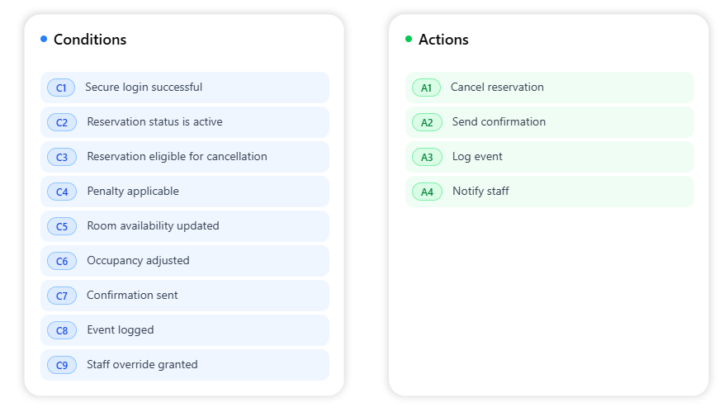Image resolution: width=724 pixels, height=412 pixels.
Task: Select Reservation eligible for cancellation
Action: [177, 157]
